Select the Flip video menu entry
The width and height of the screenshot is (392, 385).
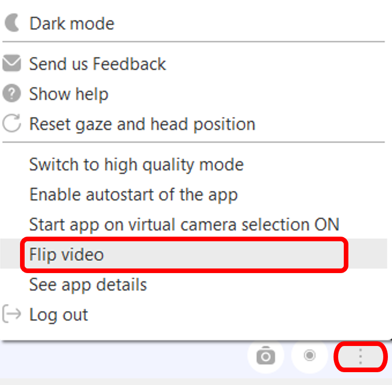tap(67, 255)
